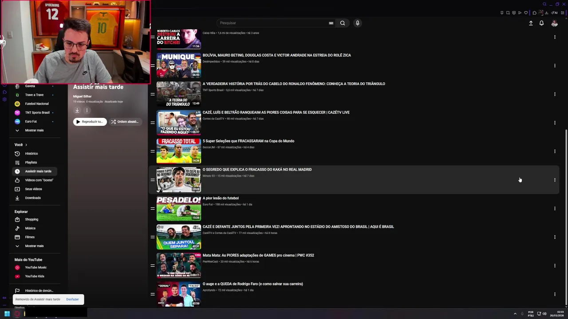Grab reorder handle of Kaká video row
This screenshot has width=568, height=319.
coord(153,180)
